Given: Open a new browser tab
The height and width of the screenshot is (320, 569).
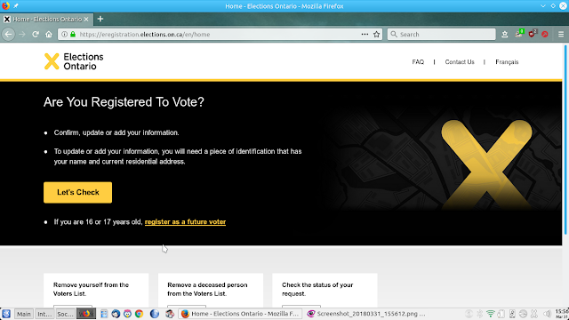Looking at the screenshot, I should [100, 19].
